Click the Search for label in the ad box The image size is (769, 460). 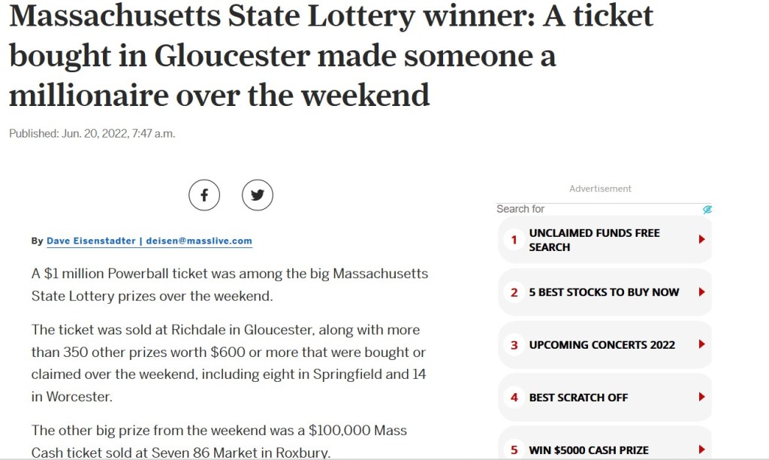pos(520,209)
